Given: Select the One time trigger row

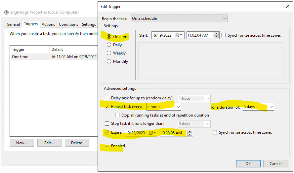Looking at the screenshot, I should (x=30, y=57).
